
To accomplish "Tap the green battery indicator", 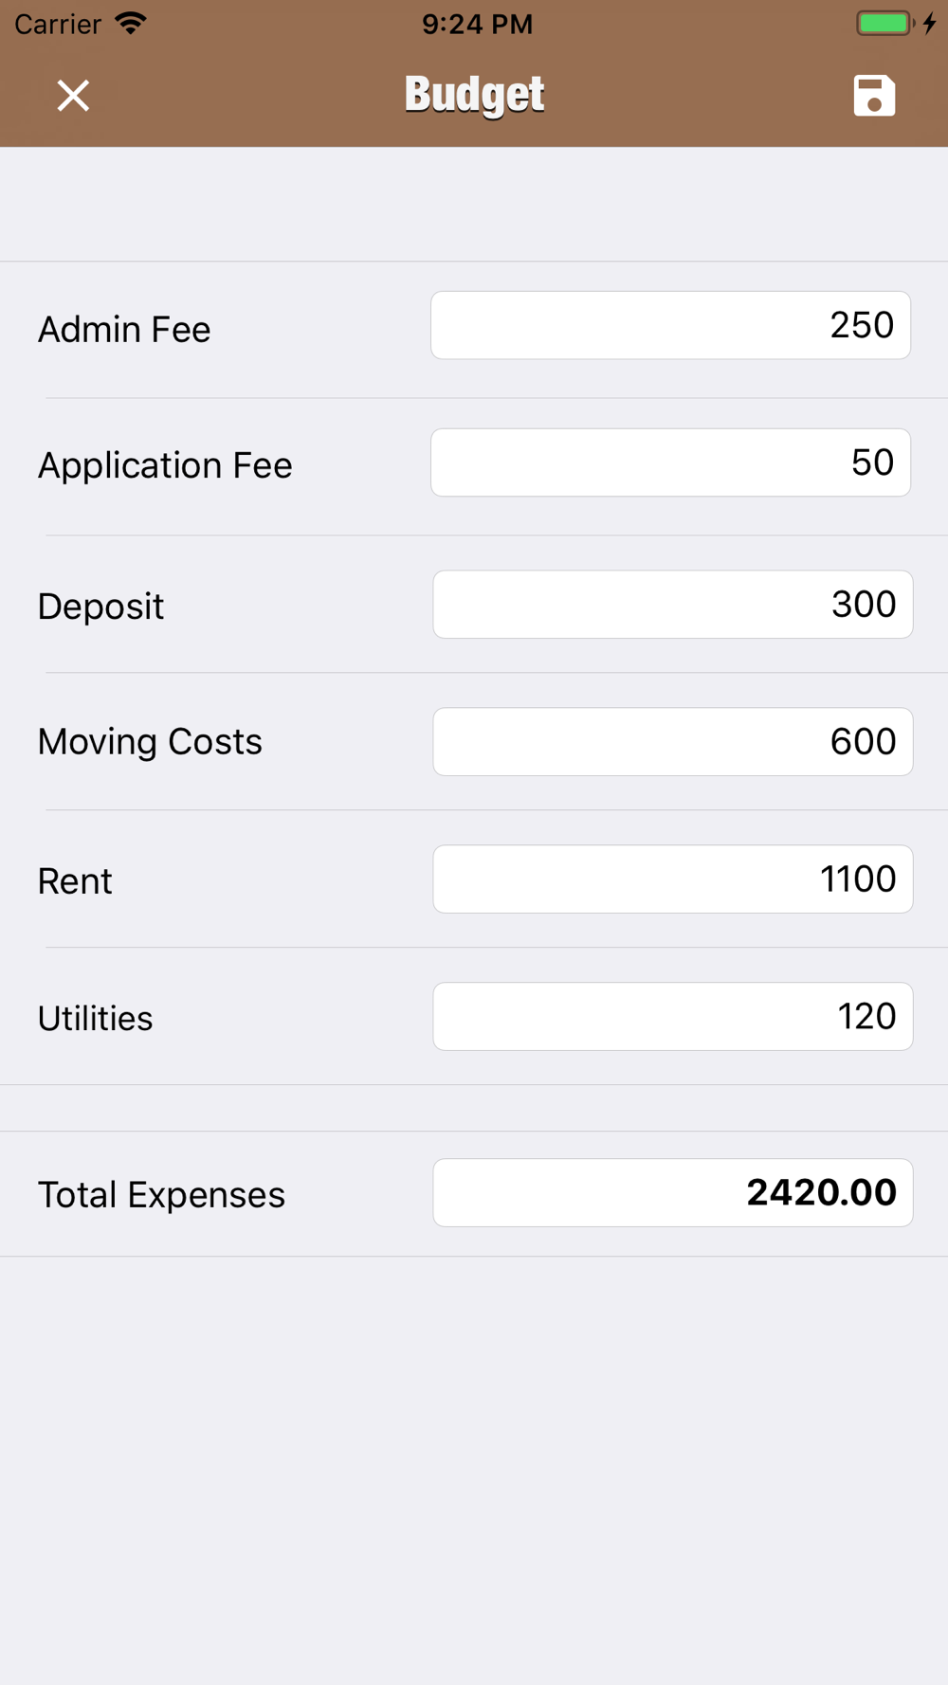I will (x=884, y=24).
